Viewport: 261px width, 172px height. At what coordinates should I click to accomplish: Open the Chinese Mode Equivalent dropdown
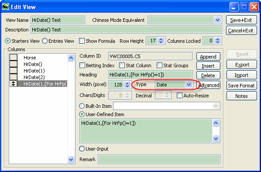point(217,20)
